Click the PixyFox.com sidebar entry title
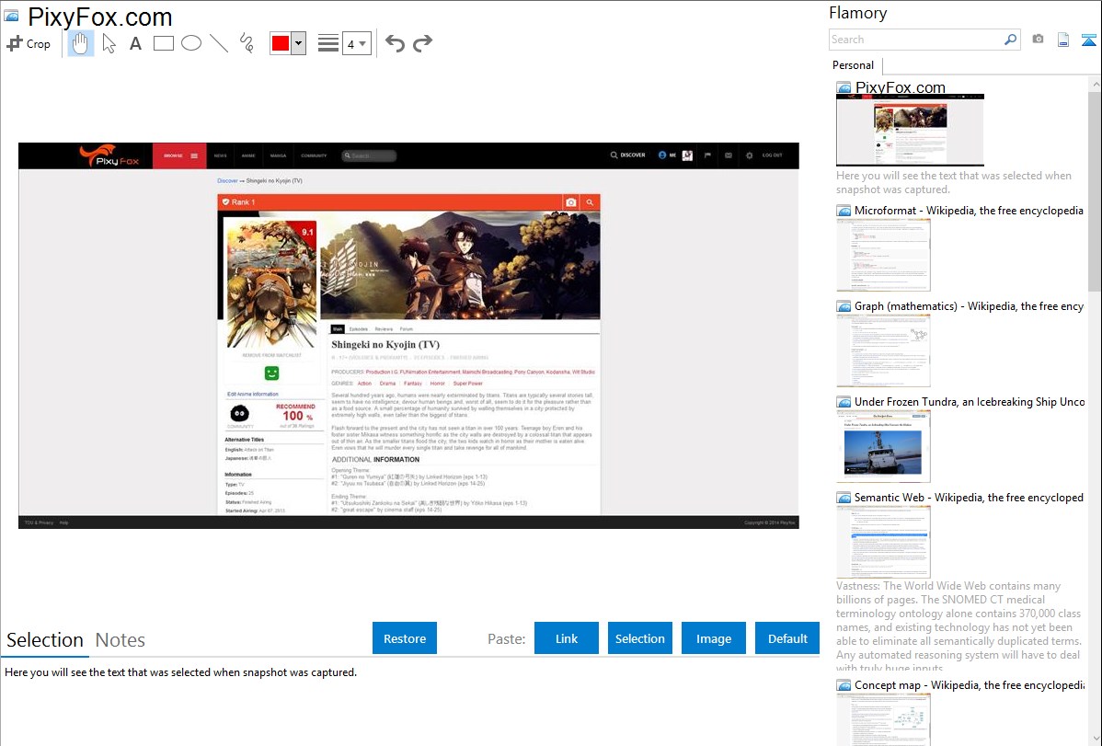Screen dimensions: 1102x746 coord(900,87)
